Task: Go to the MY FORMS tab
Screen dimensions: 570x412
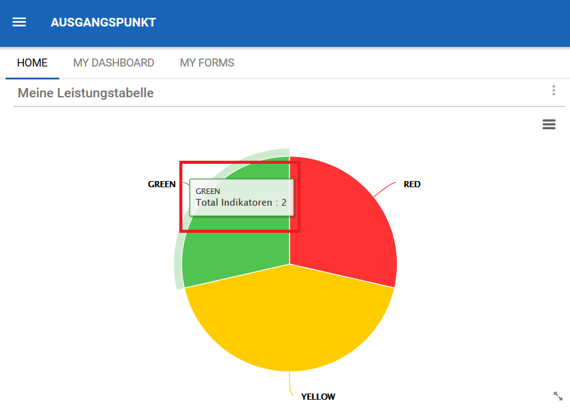Action: [x=207, y=63]
